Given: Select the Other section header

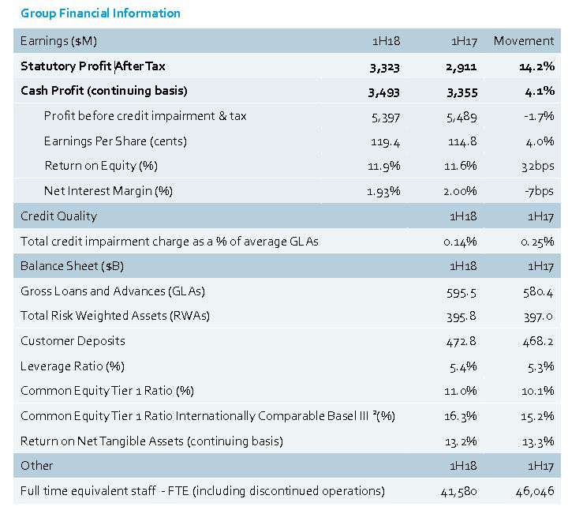Looking at the screenshot, I should [37, 466].
